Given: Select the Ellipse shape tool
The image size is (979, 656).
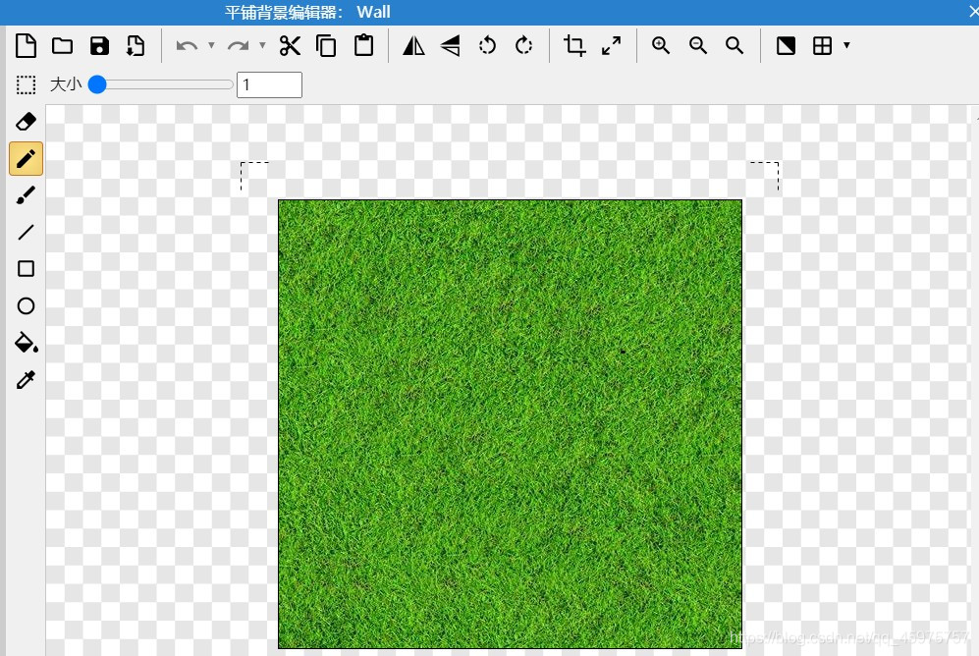Looking at the screenshot, I should (26, 305).
